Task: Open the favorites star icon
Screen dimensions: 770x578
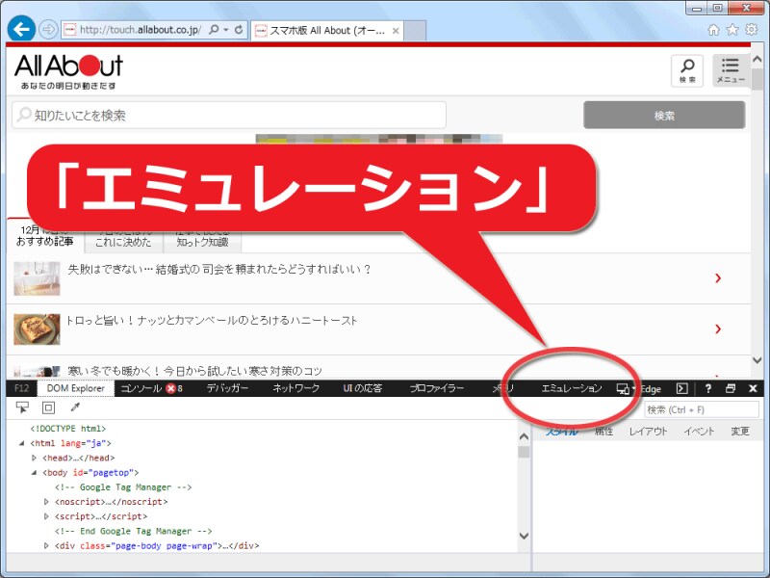Action: pos(731,30)
